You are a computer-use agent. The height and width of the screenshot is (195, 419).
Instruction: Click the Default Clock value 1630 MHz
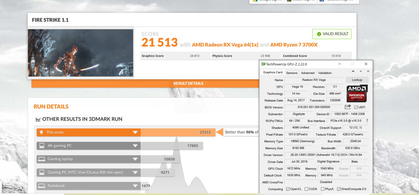click(293, 175)
